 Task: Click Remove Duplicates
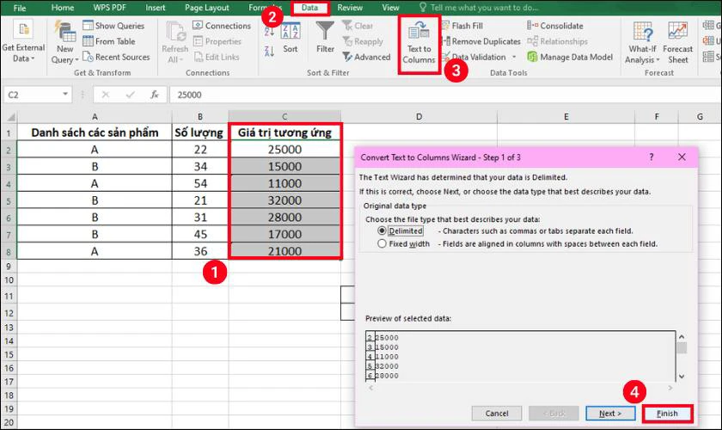(x=481, y=41)
